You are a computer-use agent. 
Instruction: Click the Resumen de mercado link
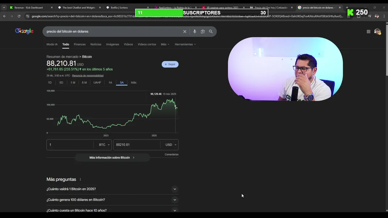[62, 57]
